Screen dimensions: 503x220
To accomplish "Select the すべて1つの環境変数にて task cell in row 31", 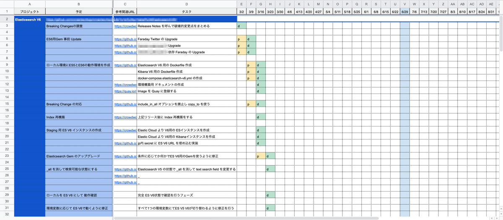I will [187, 208].
